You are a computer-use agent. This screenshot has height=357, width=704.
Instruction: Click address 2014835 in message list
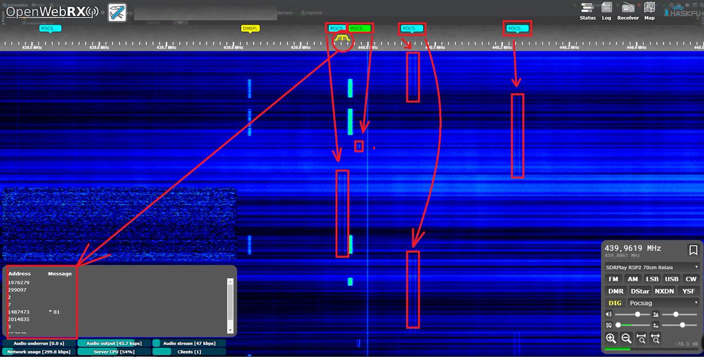click(x=19, y=319)
